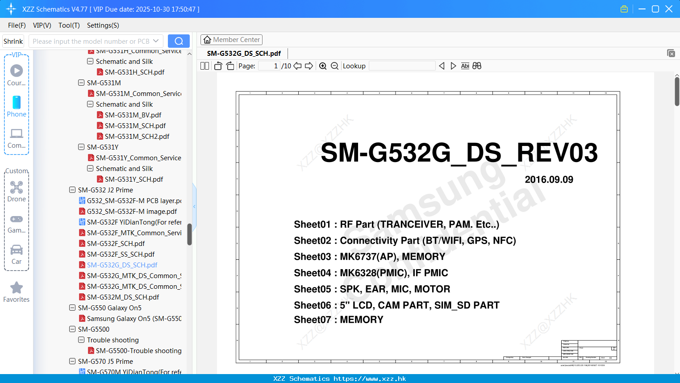Viewport: 680px width, 383px height.
Task: Open model number dropdown arrow
Action: (x=156, y=41)
